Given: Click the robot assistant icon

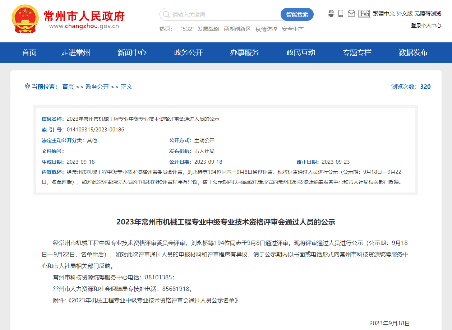Looking at the screenshot, I should (x=331, y=14).
